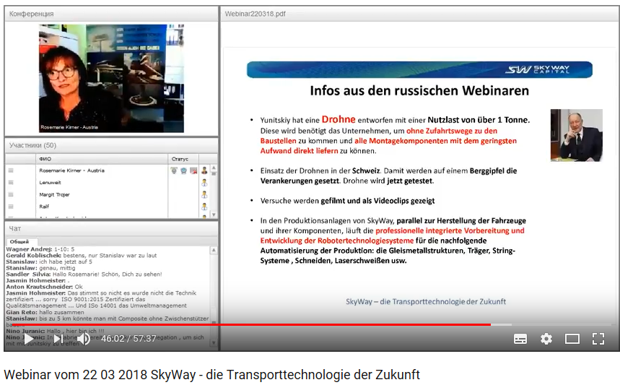Click the Webinar220318.pdf document title
Screen dimensions: 620x385
pyautogui.click(x=255, y=14)
